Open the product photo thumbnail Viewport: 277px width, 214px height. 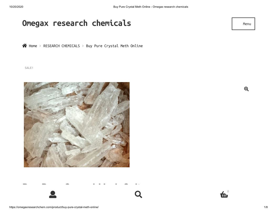(77, 125)
